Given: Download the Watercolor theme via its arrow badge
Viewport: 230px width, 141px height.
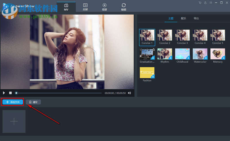Looking at the screenshot, I should click(x=206, y=58).
